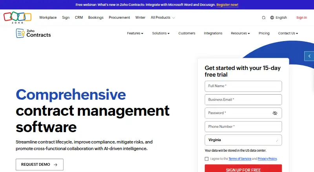Open Writer product page
Viewport: 314px width, 172px height.
(x=140, y=18)
